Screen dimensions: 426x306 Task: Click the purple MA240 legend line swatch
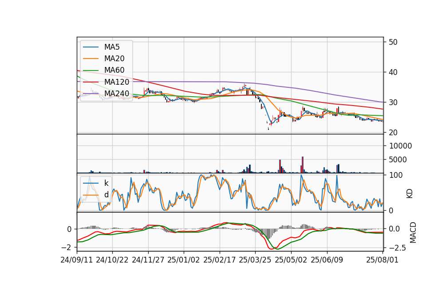click(x=91, y=94)
